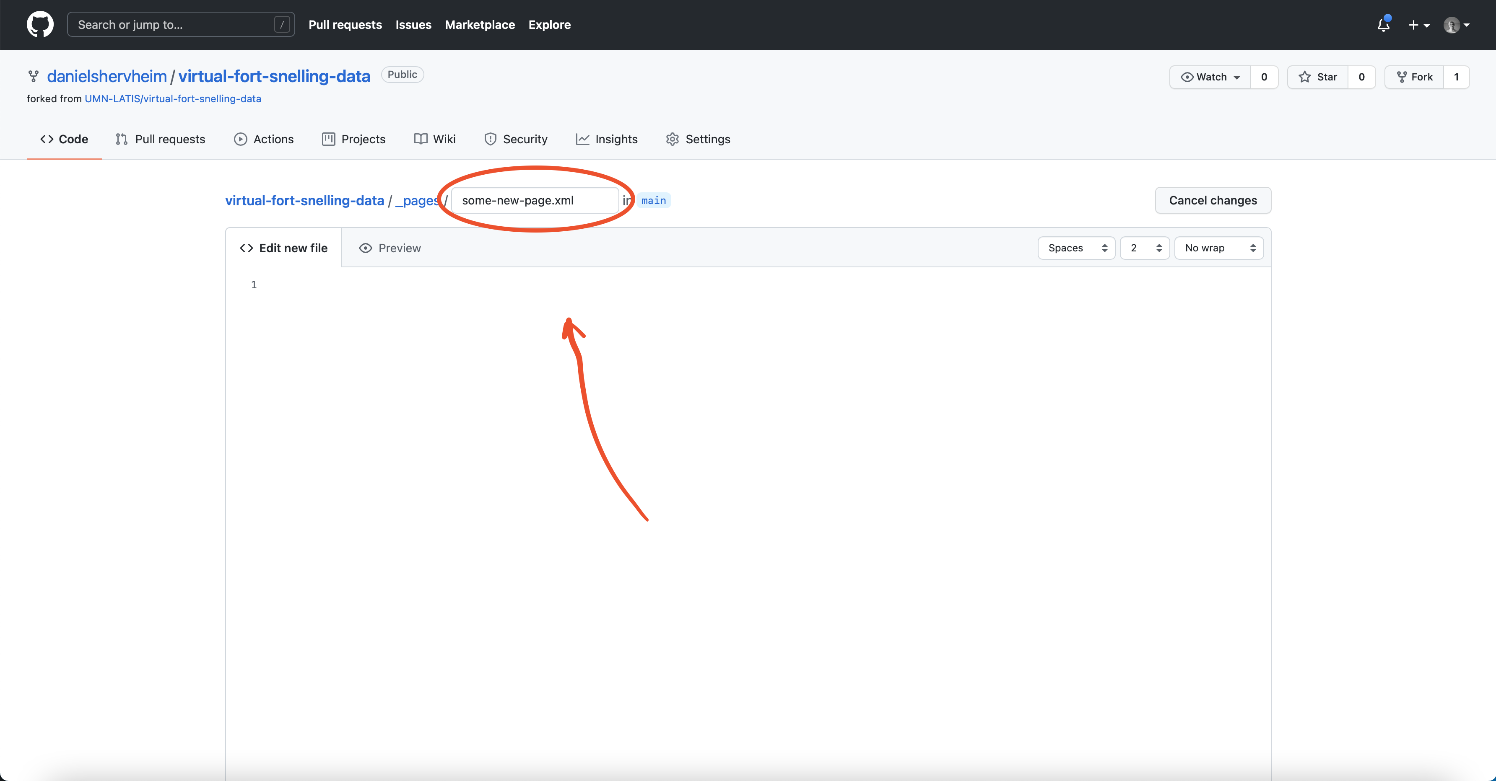Go to the Actions tab
The width and height of the screenshot is (1496, 781).
[x=264, y=139]
